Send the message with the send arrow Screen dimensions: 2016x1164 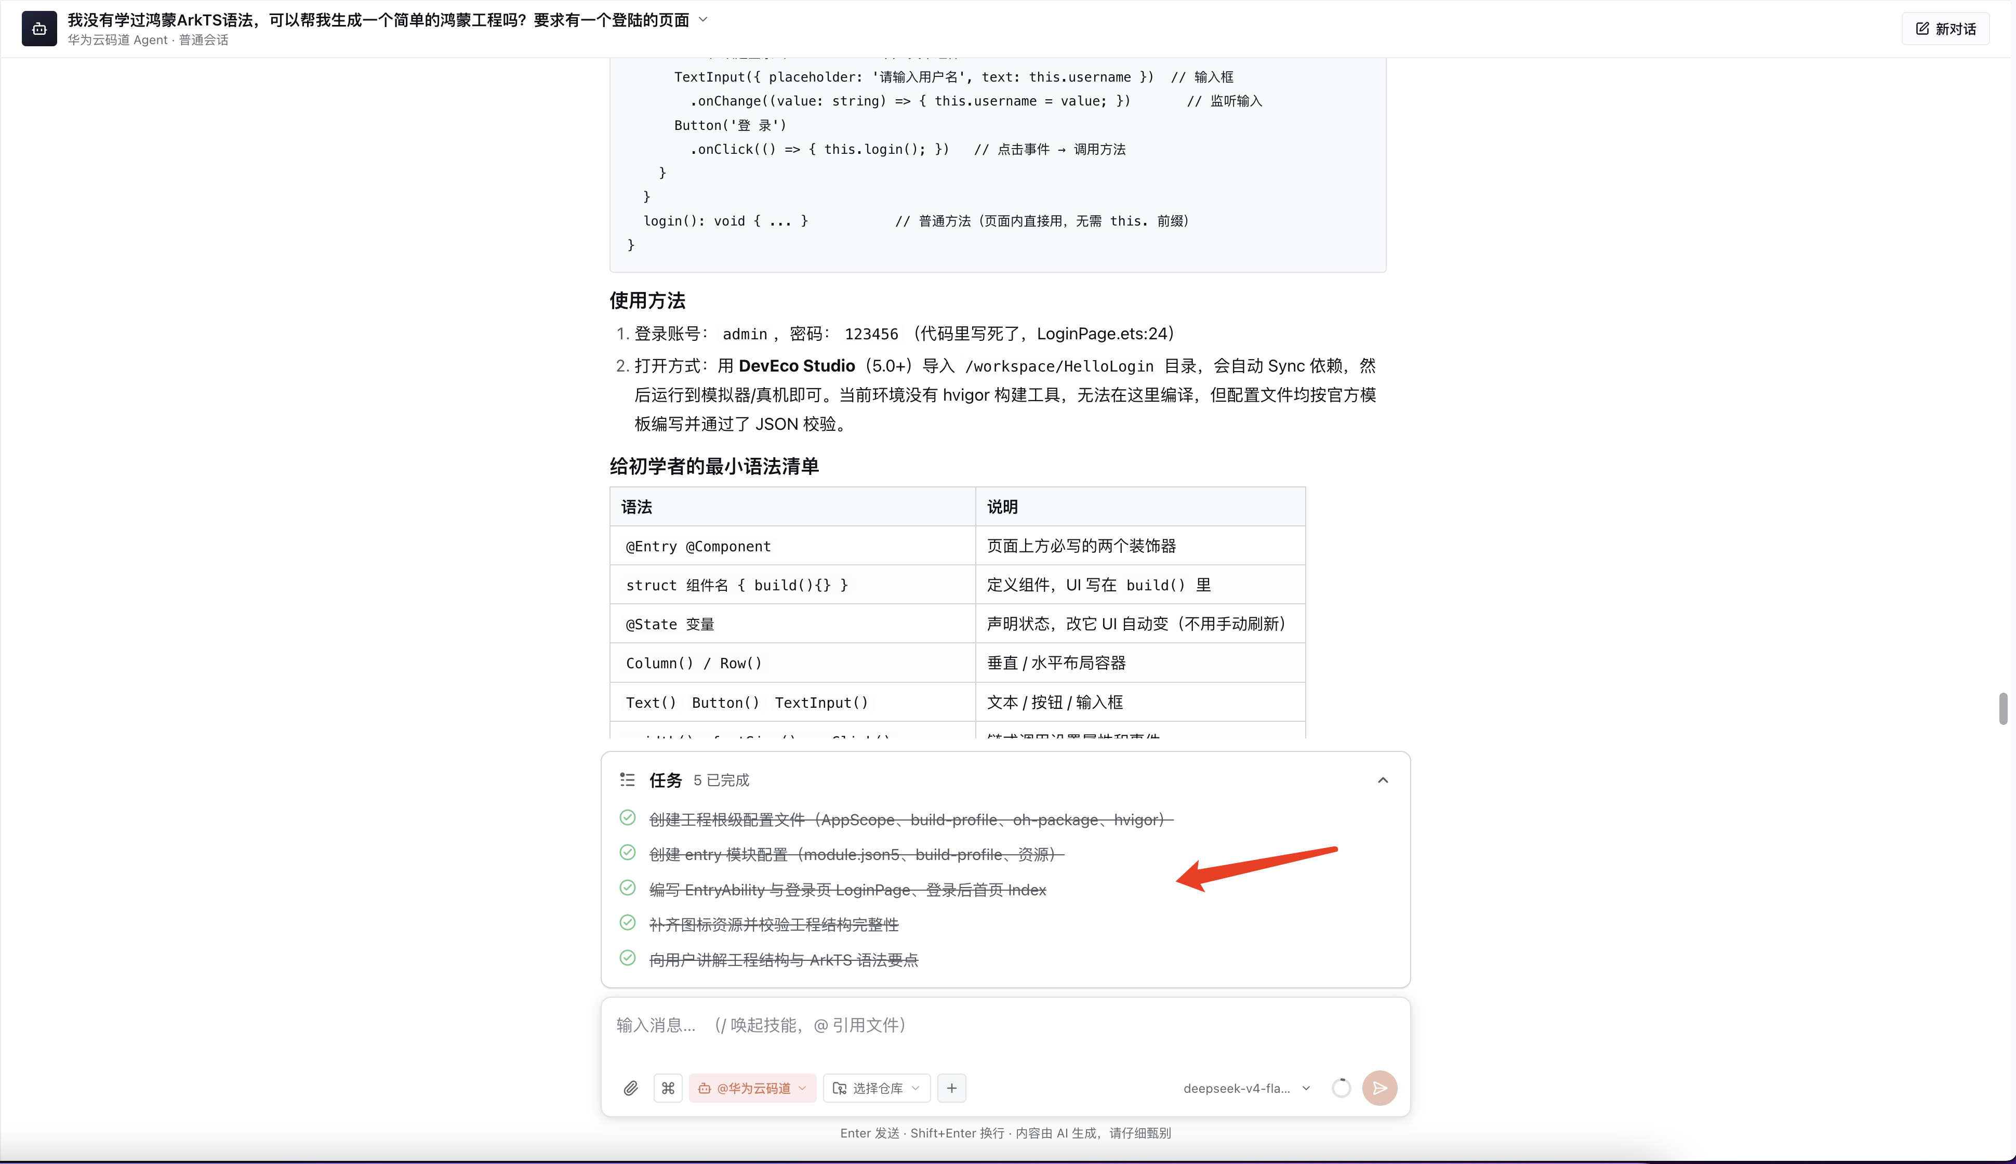[x=1380, y=1088]
